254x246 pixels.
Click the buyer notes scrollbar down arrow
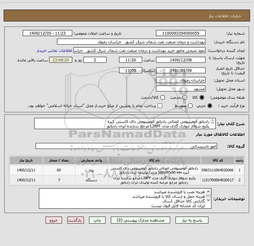pyautogui.click(x=208, y=200)
